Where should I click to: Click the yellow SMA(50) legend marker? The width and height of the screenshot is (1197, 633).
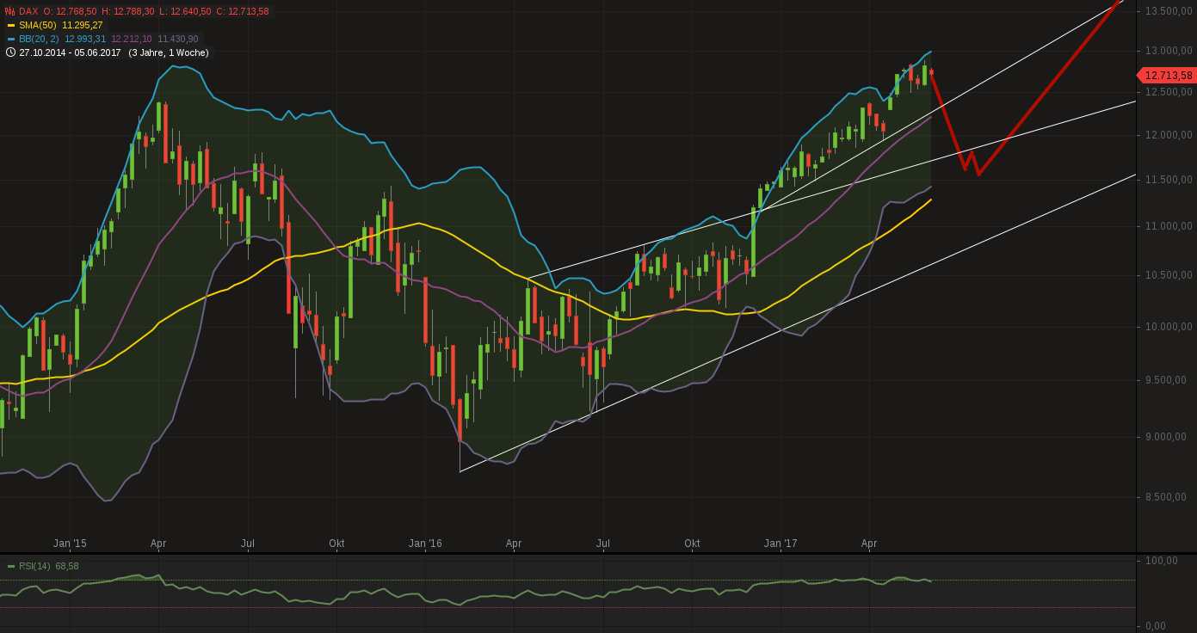click(11, 26)
